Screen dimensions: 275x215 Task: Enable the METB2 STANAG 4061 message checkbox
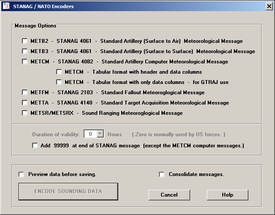point(24,41)
